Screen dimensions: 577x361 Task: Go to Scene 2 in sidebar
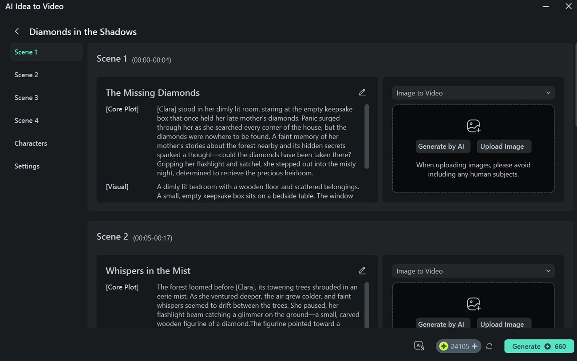[26, 75]
